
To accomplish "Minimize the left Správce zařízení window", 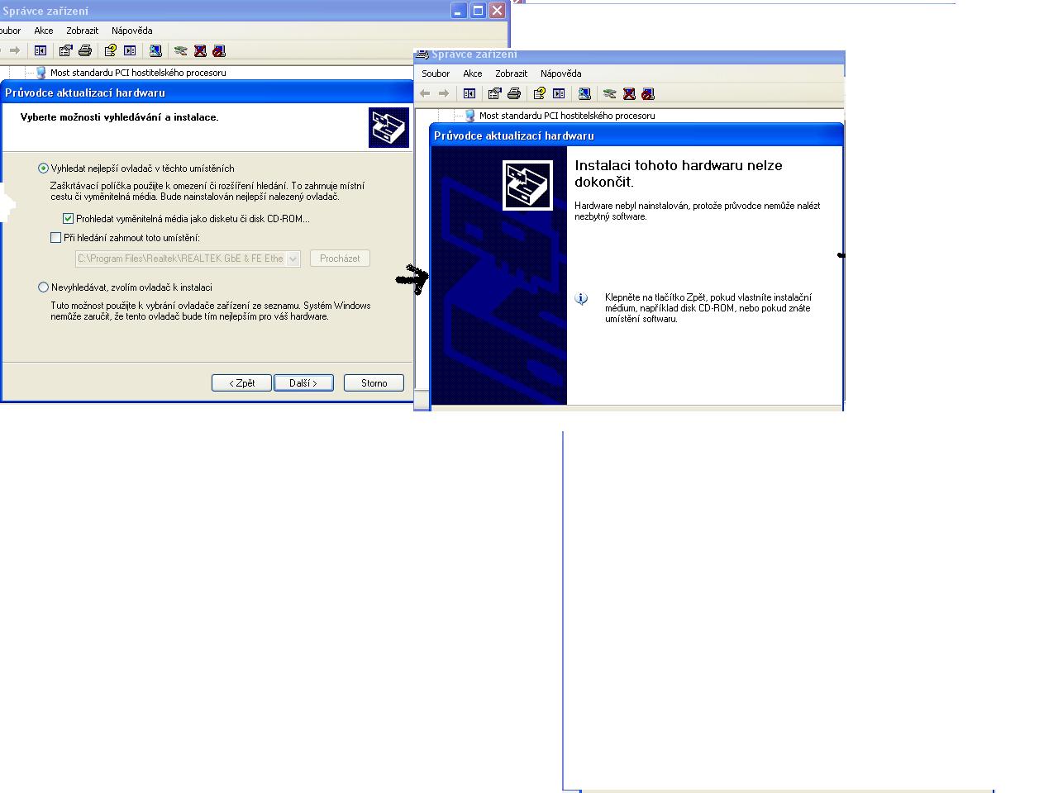I will pos(459,11).
